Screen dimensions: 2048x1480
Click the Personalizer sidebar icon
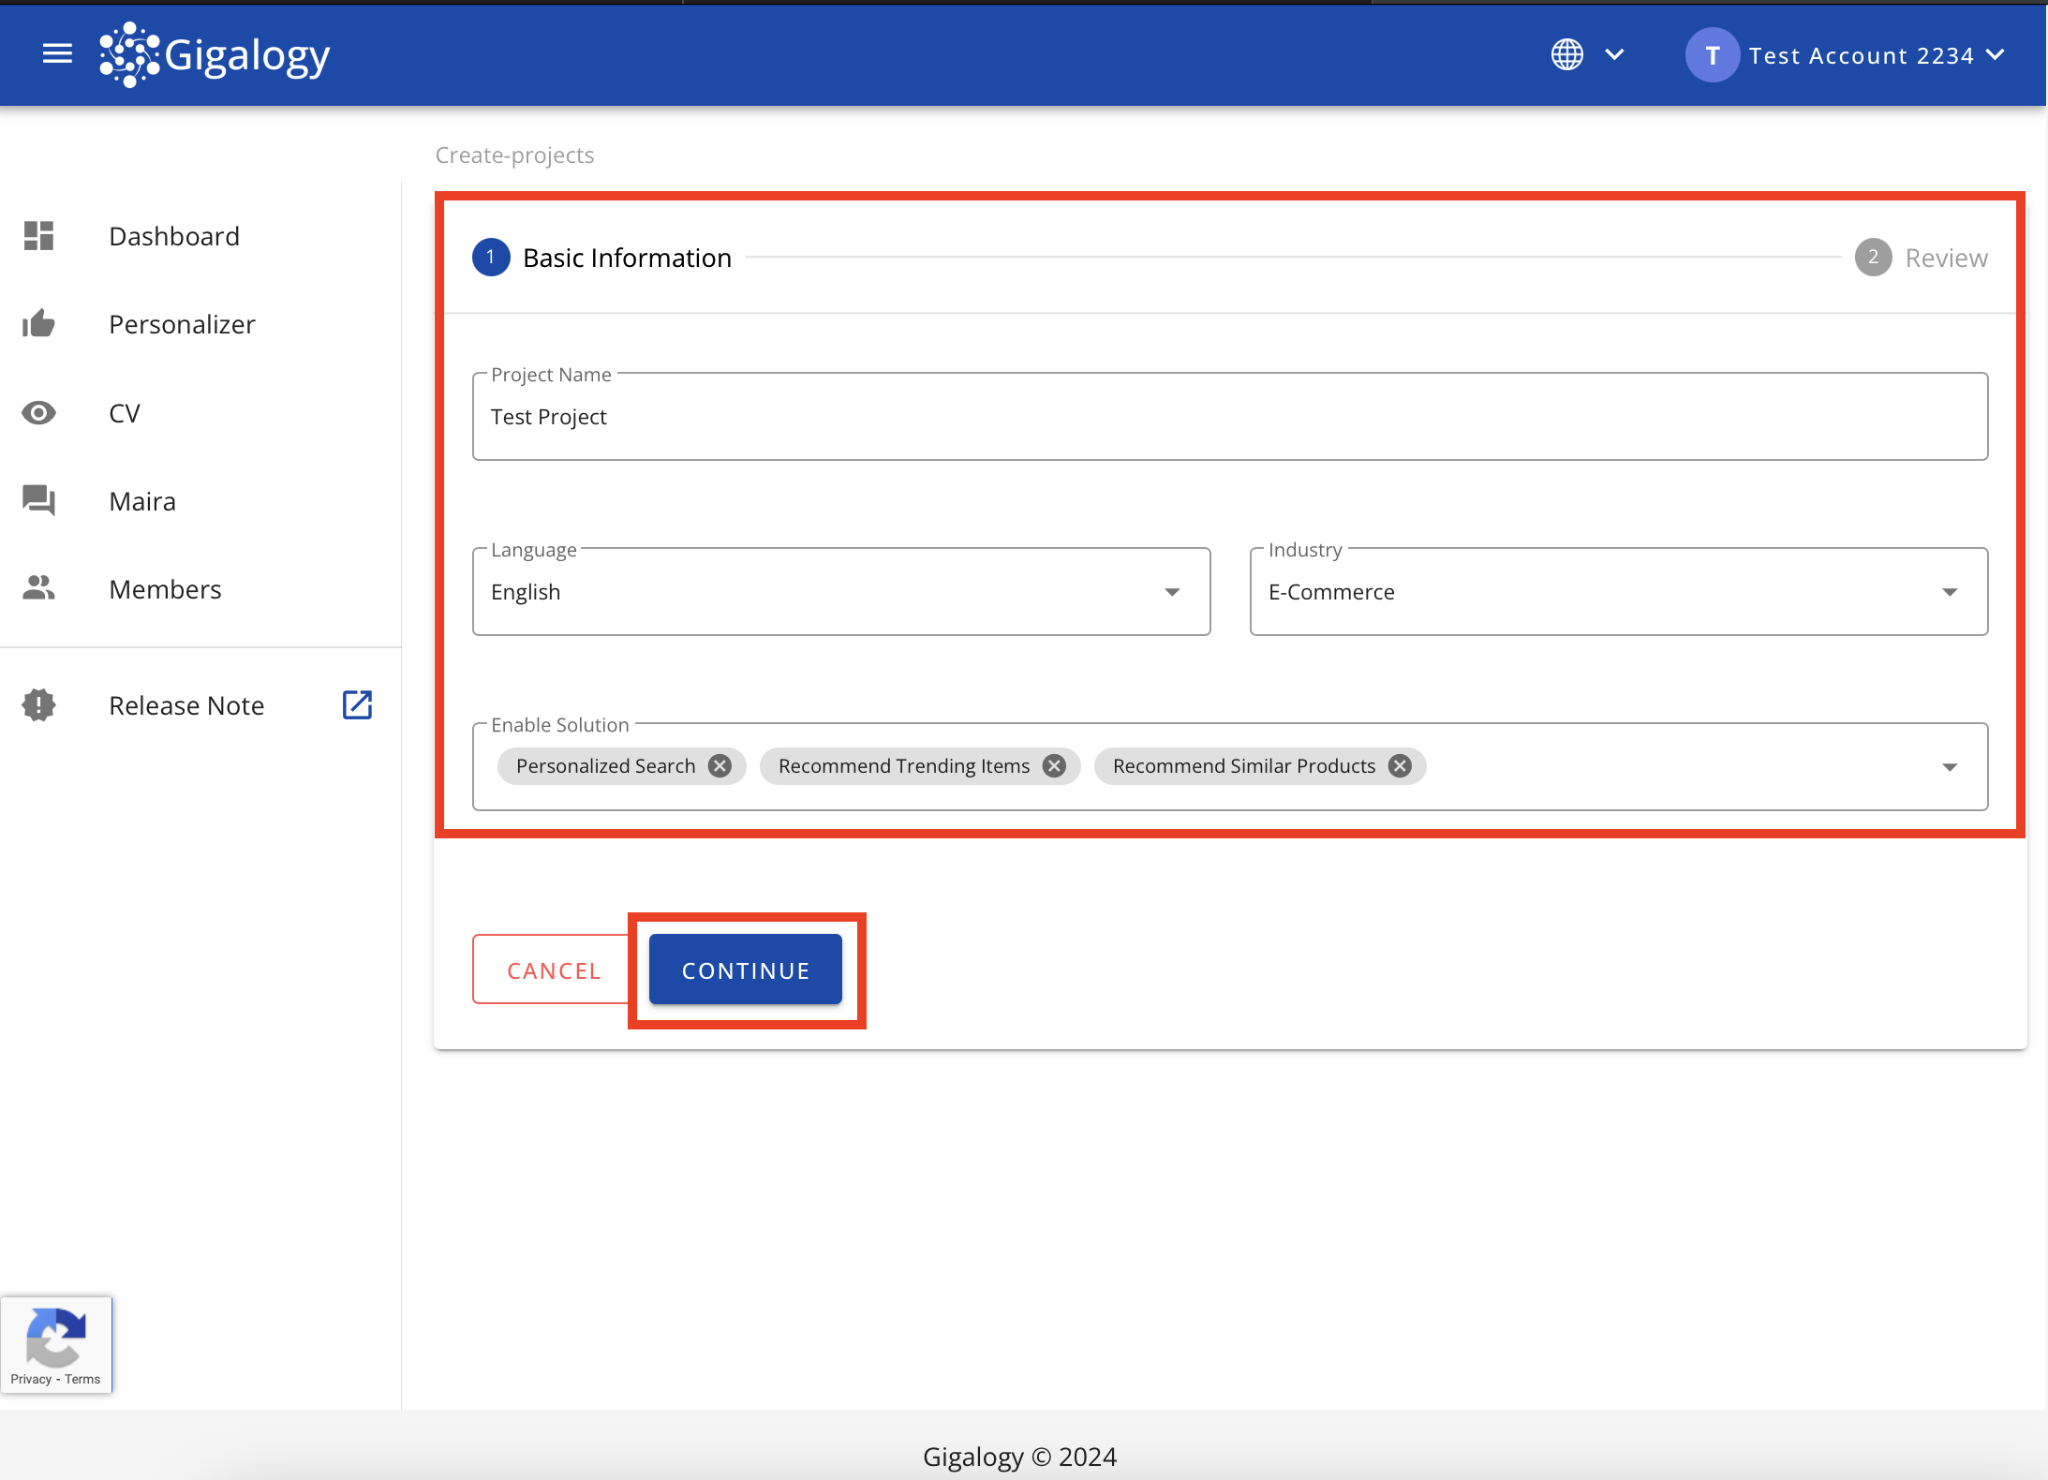[38, 323]
